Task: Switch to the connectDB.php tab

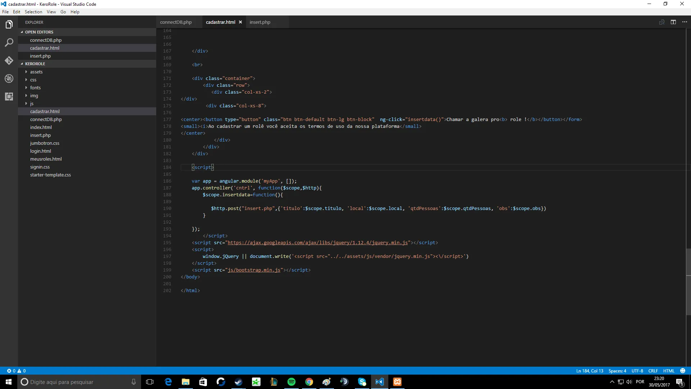Action: coord(176,22)
